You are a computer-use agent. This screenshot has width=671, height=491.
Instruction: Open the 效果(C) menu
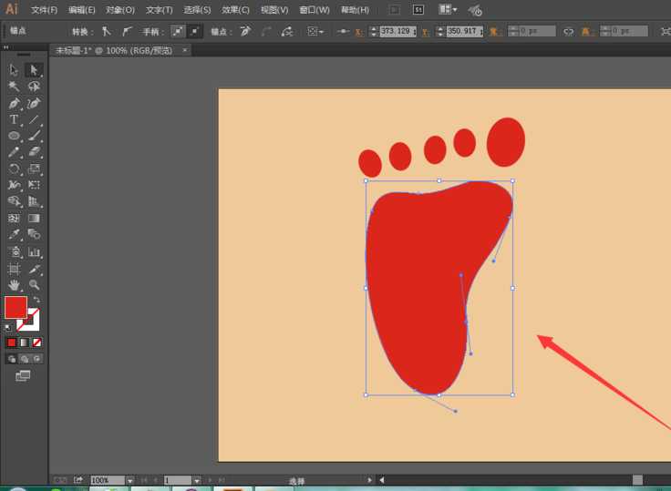[x=235, y=10]
